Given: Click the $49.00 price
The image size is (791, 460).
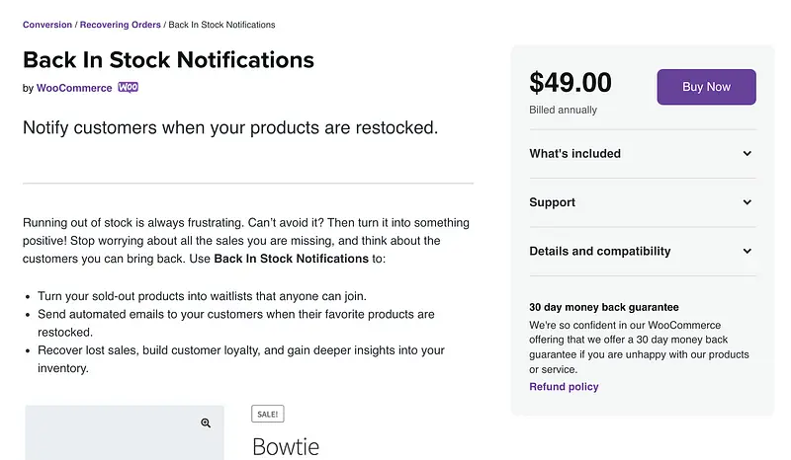Looking at the screenshot, I should pos(571,82).
